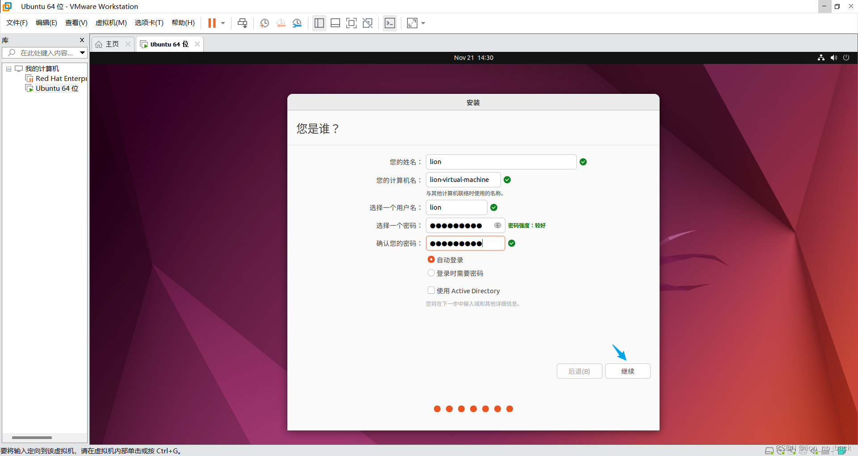858x456 pixels.
Task: Collapse the 我的计算机 tree node
Action: tap(8, 69)
